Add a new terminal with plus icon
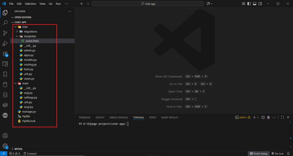Viewport: 293px width, 156px height. tap(254, 117)
